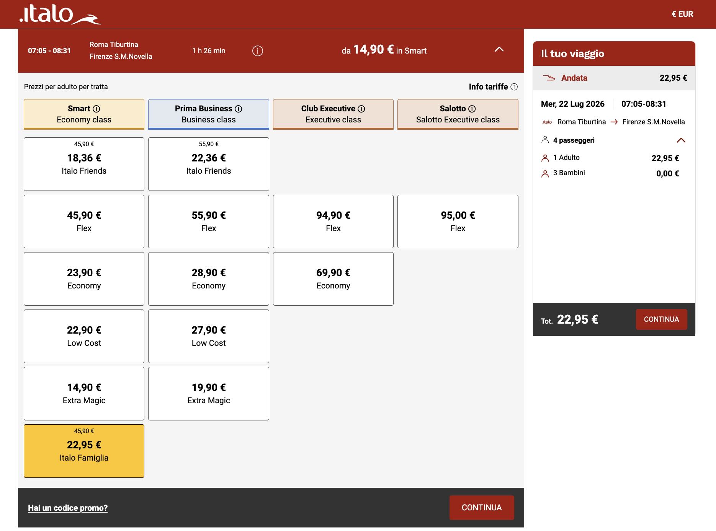Click the Tot. 22,95 € total amount

(x=570, y=319)
